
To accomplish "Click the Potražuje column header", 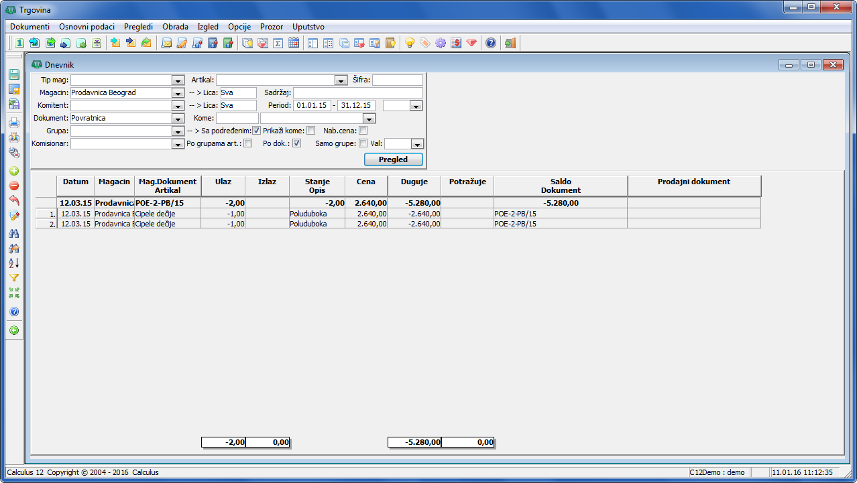I will (467, 186).
